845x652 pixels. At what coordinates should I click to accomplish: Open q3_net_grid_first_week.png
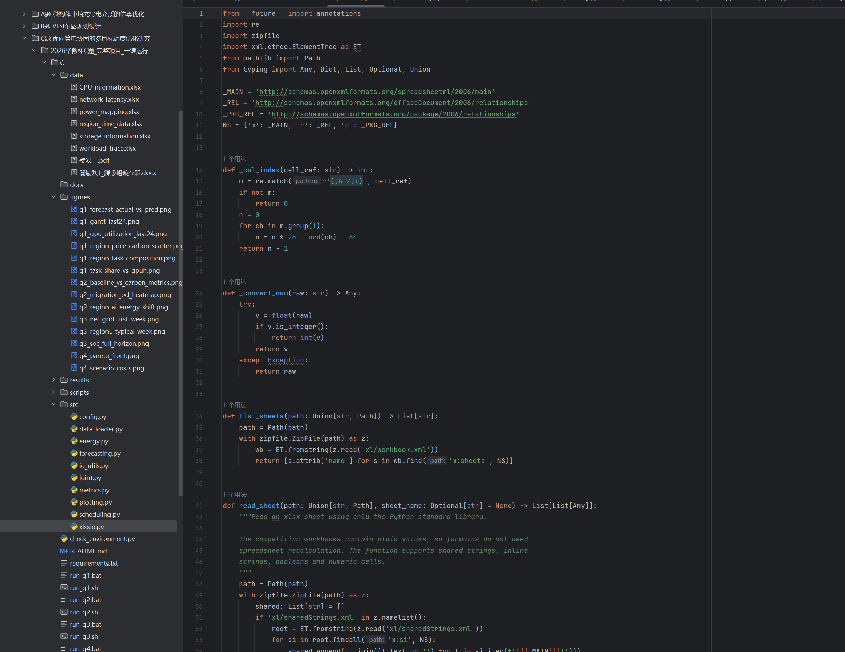pos(119,319)
